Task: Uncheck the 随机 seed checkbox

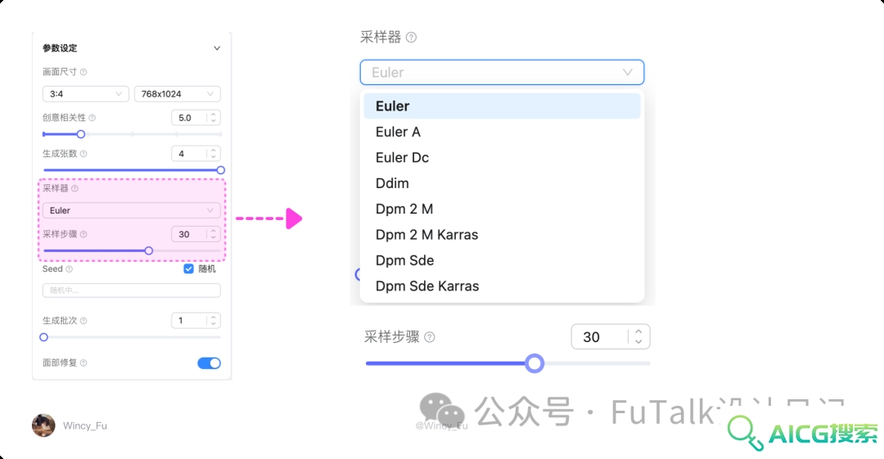Action: point(189,269)
